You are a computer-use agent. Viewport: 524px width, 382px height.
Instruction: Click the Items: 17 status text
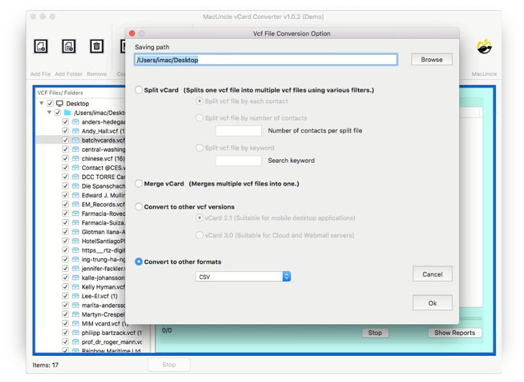pos(45,365)
